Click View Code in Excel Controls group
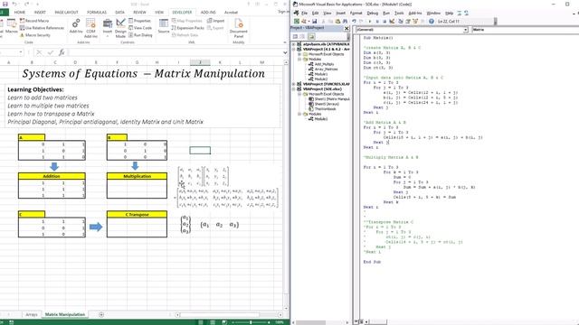 pos(140,28)
